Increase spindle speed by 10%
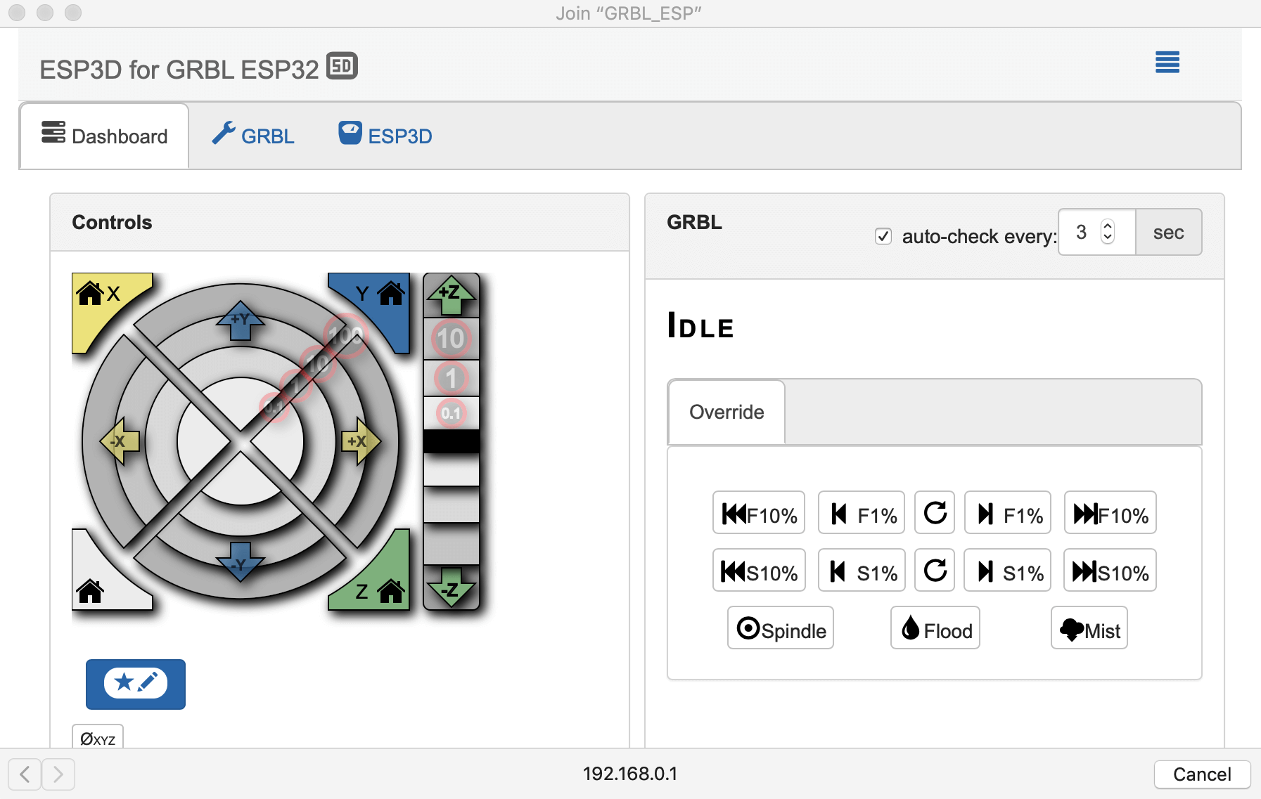Screen dimensions: 1261x799 pyautogui.click(x=1110, y=571)
